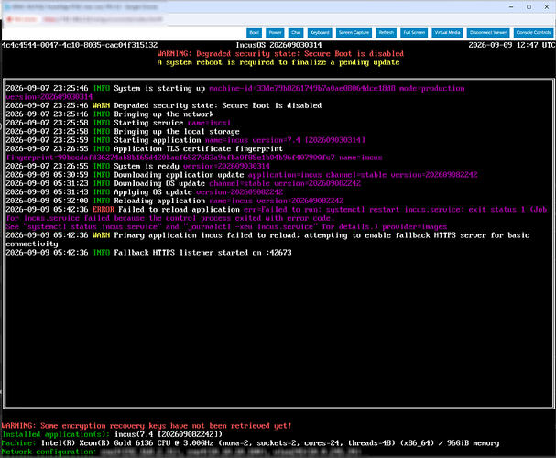The image size is (556, 458).
Task: Click the TLS certificate fingerprint log line
Action: [x=144, y=148]
